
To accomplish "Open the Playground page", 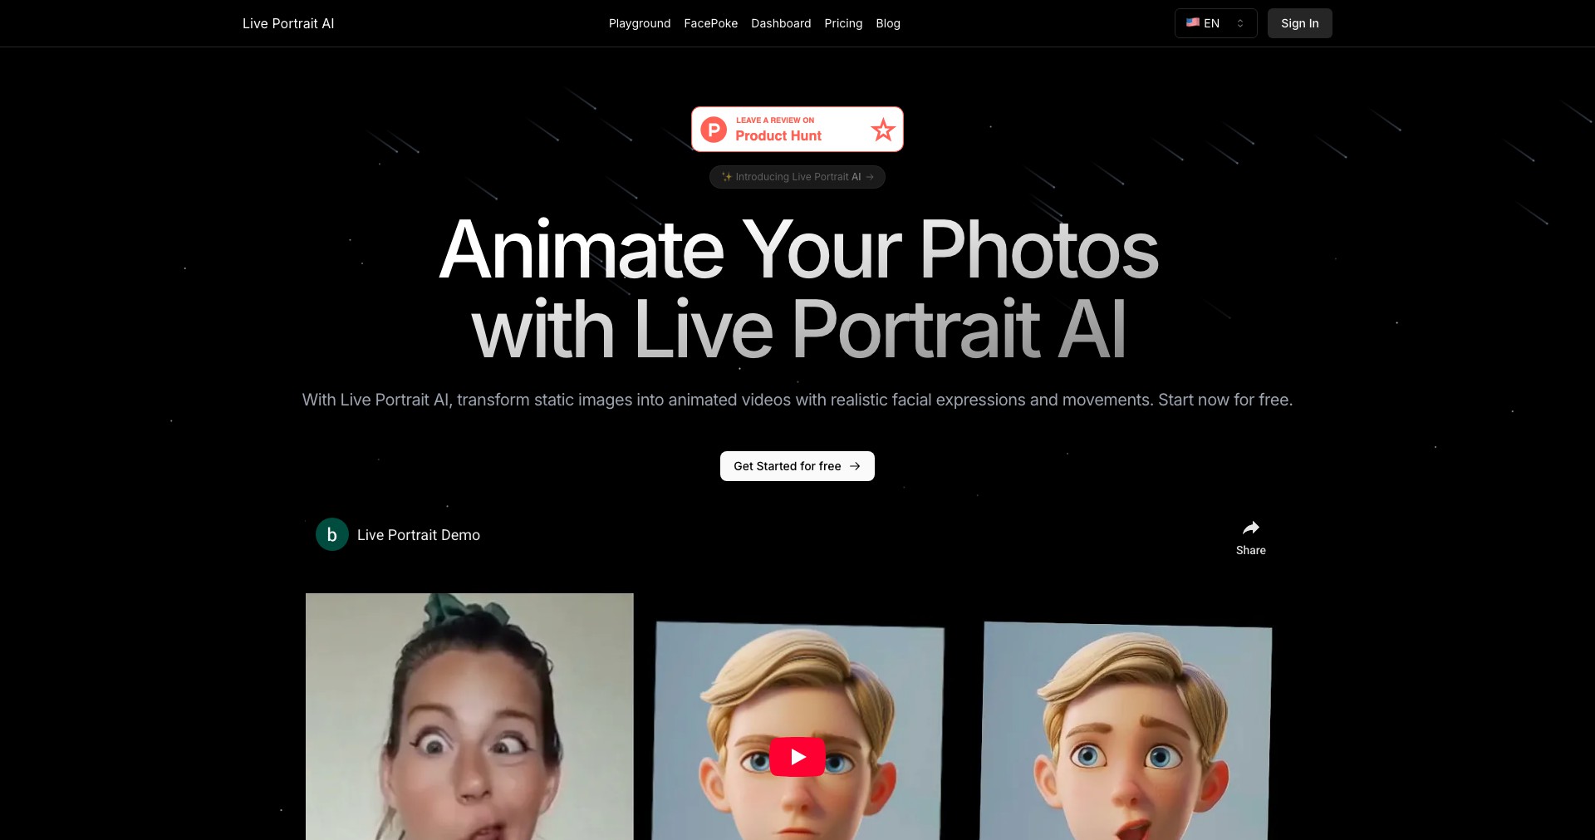I will [640, 23].
